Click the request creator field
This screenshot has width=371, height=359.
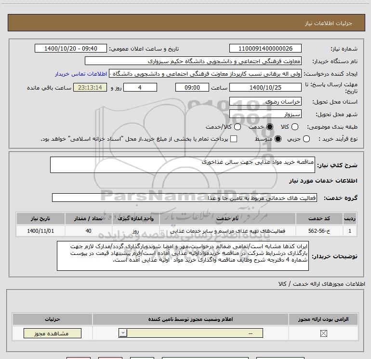click(205, 74)
